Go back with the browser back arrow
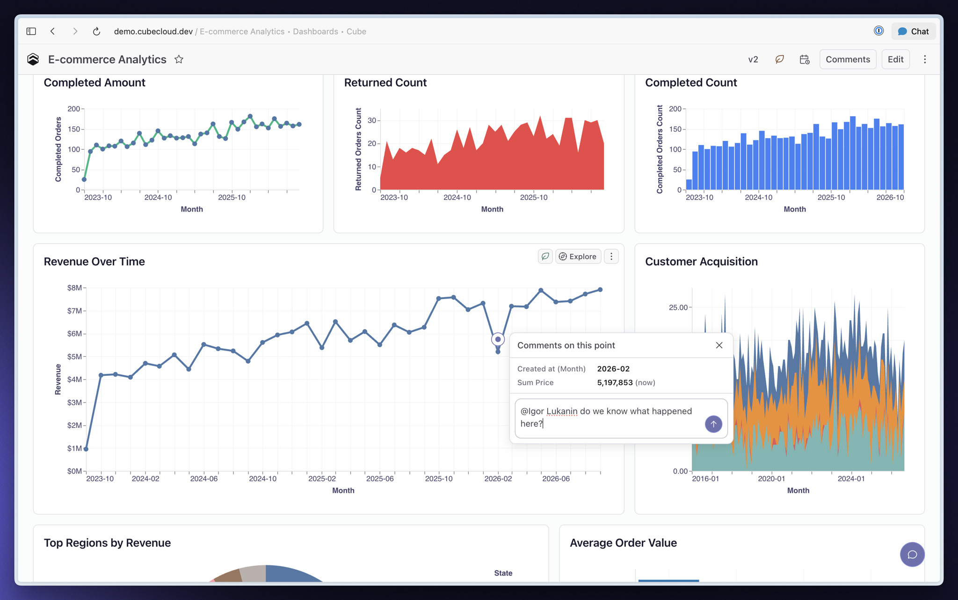 (52, 31)
